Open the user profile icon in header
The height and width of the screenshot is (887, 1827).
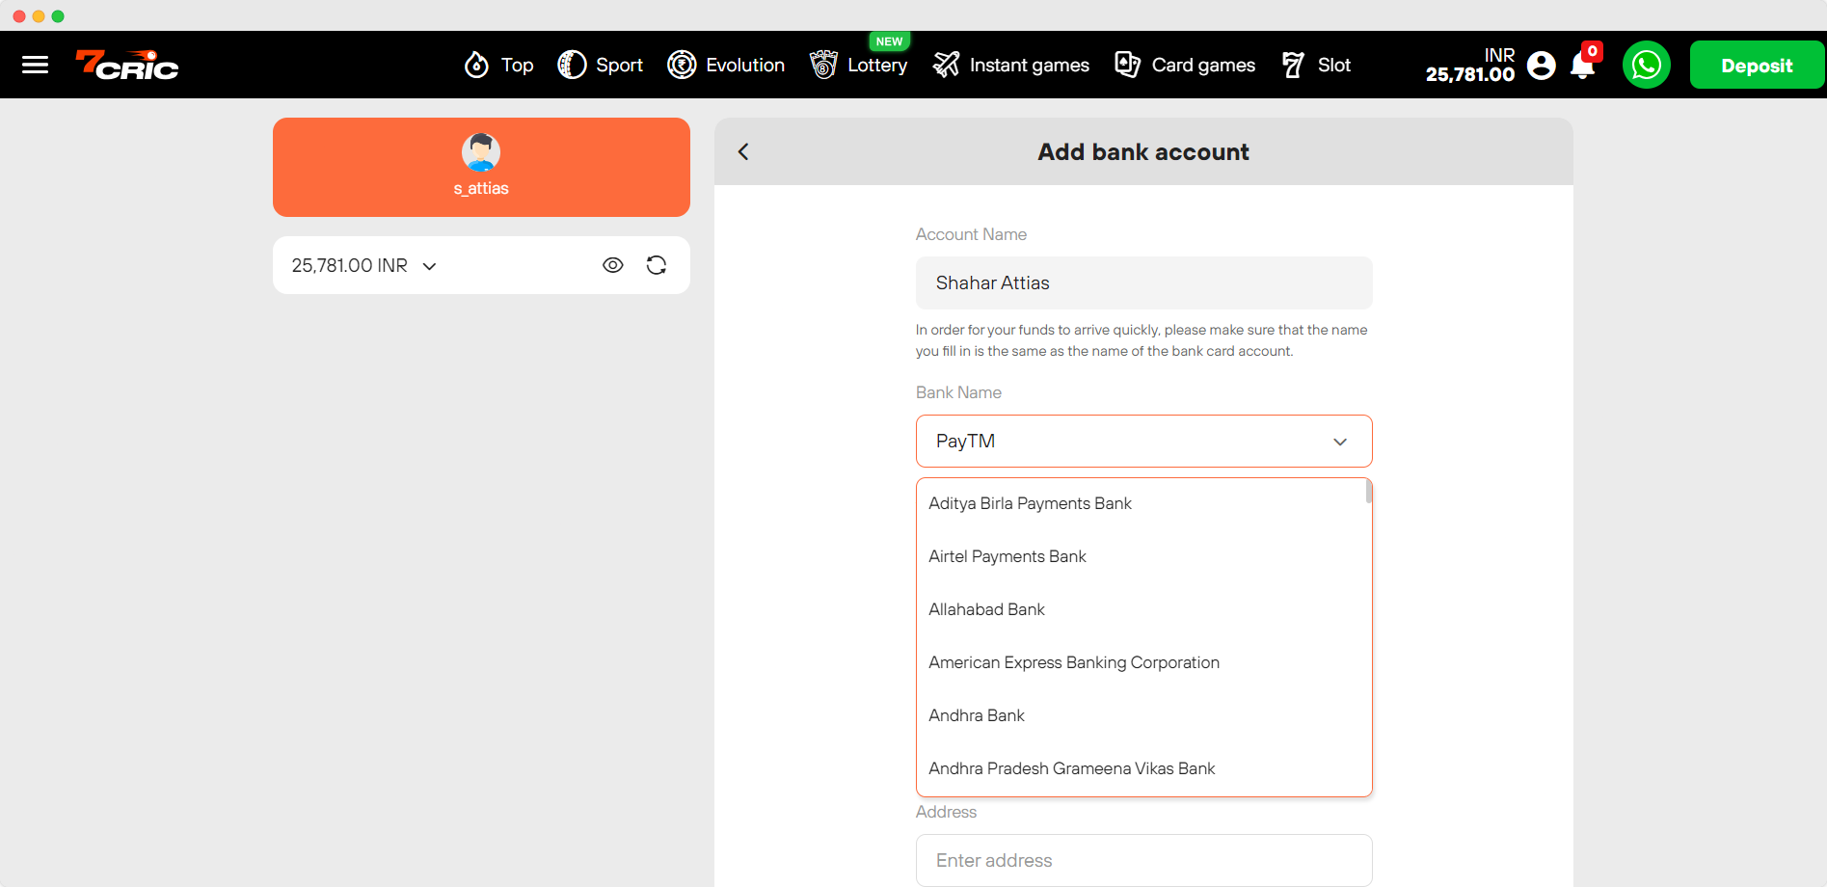(1542, 65)
